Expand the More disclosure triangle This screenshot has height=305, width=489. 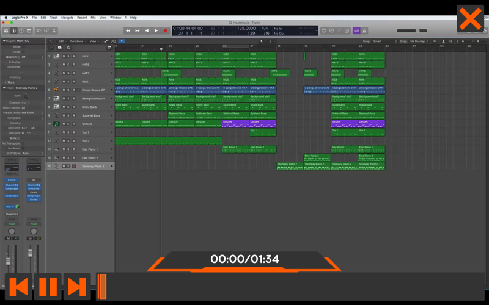[x=5, y=82]
